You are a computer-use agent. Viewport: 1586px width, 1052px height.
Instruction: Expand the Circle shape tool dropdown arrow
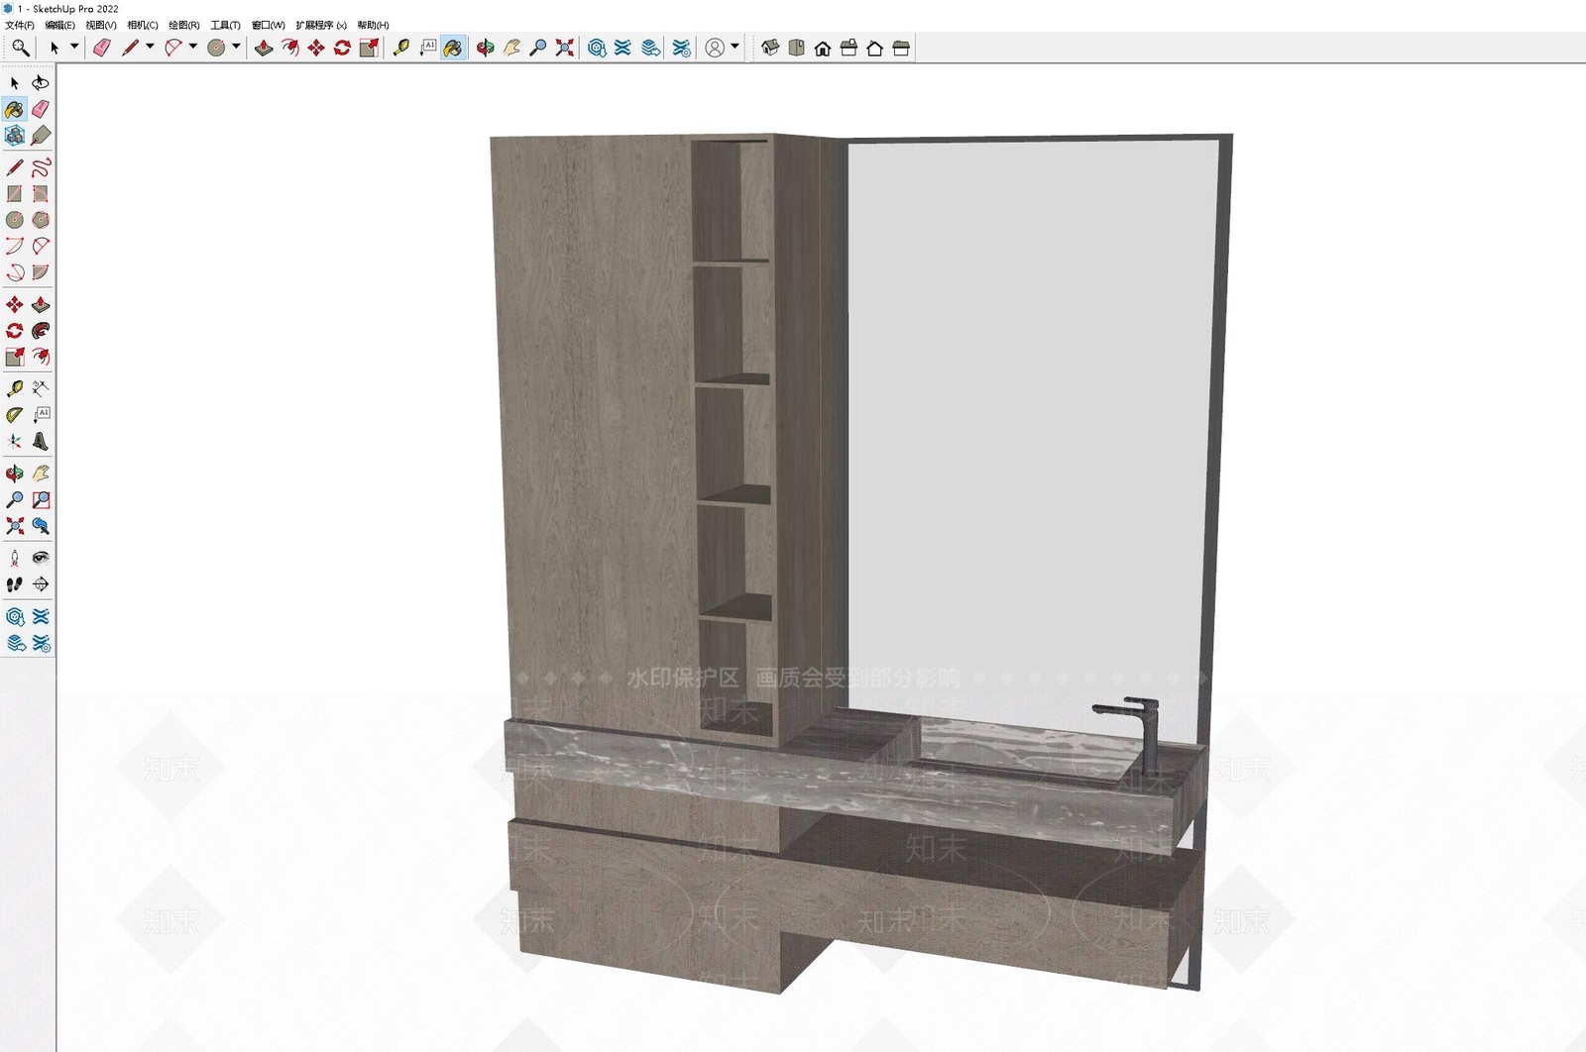pyautogui.click(x=236, y=47)
